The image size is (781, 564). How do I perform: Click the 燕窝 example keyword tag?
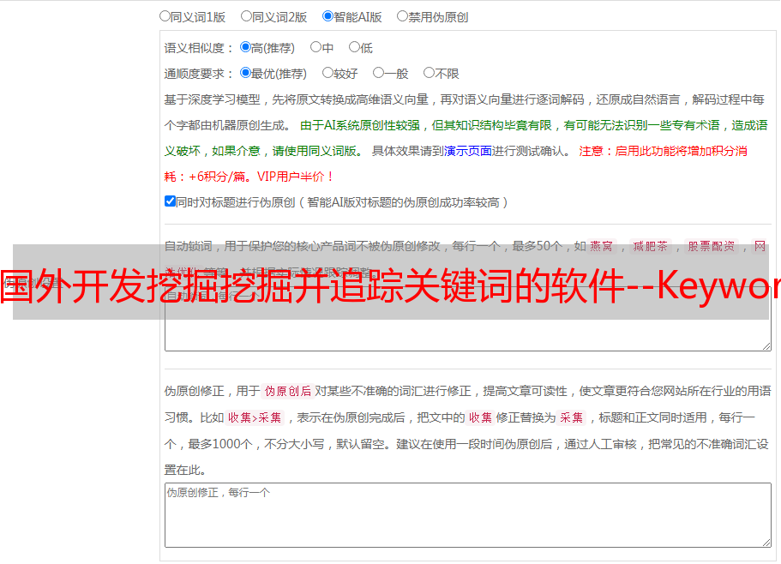(x=601, y=246)
